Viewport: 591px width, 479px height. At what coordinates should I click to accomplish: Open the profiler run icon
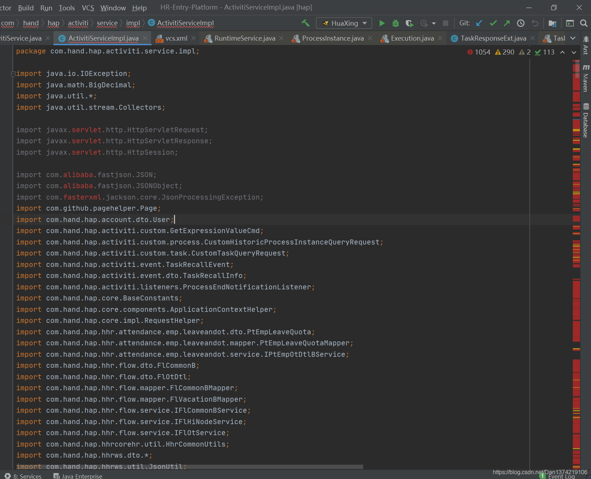[424, 23]
